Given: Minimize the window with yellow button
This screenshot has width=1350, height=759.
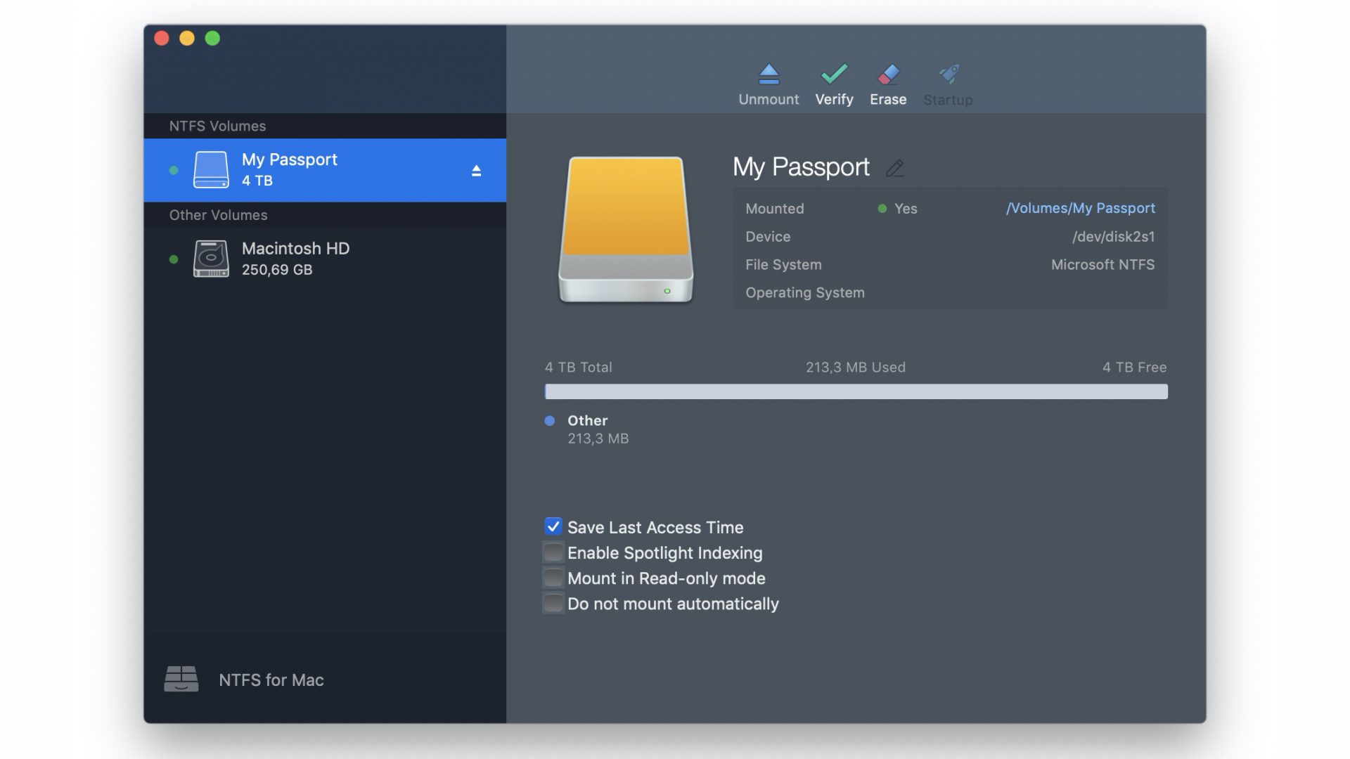Looking at the screenshot, I should pyautogui.click(x=187, y=39).
